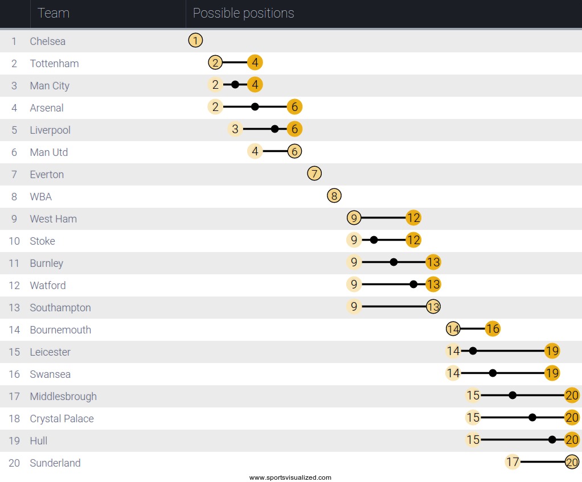Screen dimensions: 582x482
Task: Select the Tottenham team name
Action: 54,63
